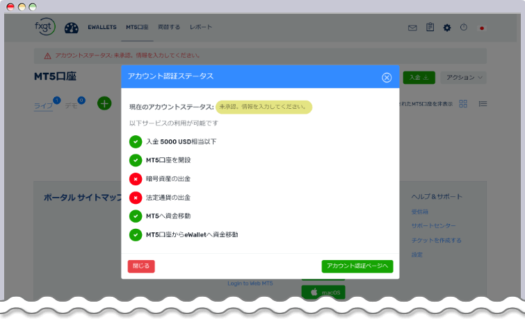Click the MT5口座を非表示 toggle text
The image size is (525, 319).
tap(426, 104)
